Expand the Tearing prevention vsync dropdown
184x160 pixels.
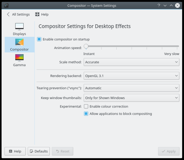(x=132, y=88)
